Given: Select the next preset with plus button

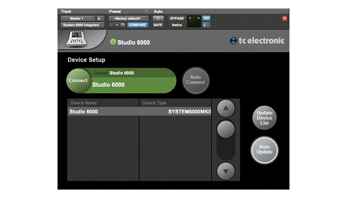Looking at the screenshot, I should 117,25.
